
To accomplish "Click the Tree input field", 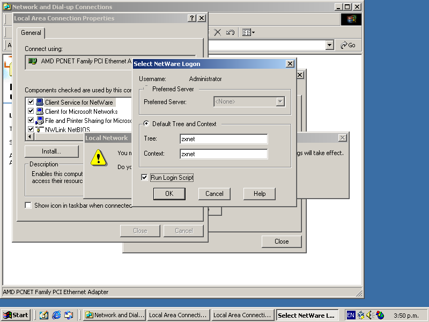I will pos(224,139).
